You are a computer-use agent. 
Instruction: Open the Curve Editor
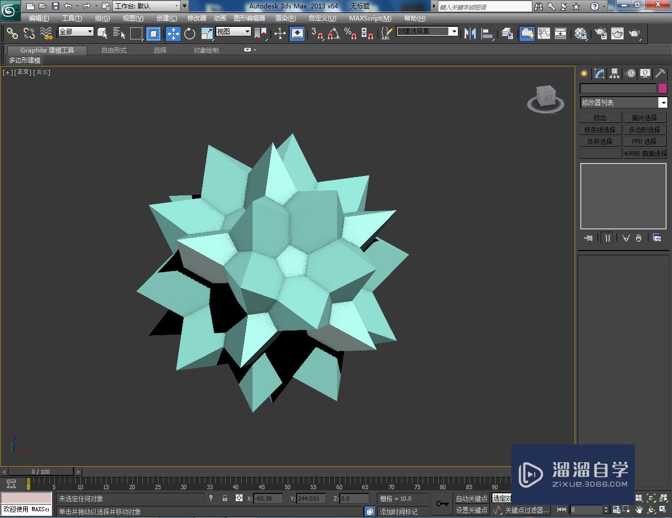[x=544, y=34]
